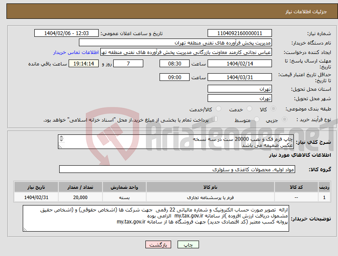The width and height of the screenshot is (338, 256).
Task: Click the cell فرم یا پرسشنامه تجاری
Action: [x=210, y=197]
